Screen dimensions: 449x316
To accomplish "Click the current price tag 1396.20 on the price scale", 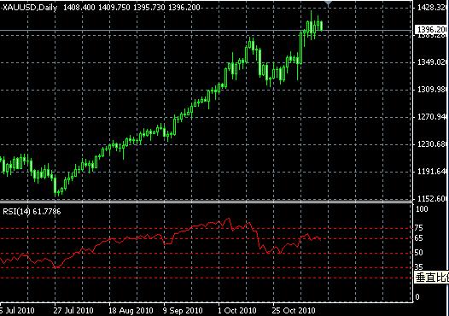I will [x=432, y=29].
